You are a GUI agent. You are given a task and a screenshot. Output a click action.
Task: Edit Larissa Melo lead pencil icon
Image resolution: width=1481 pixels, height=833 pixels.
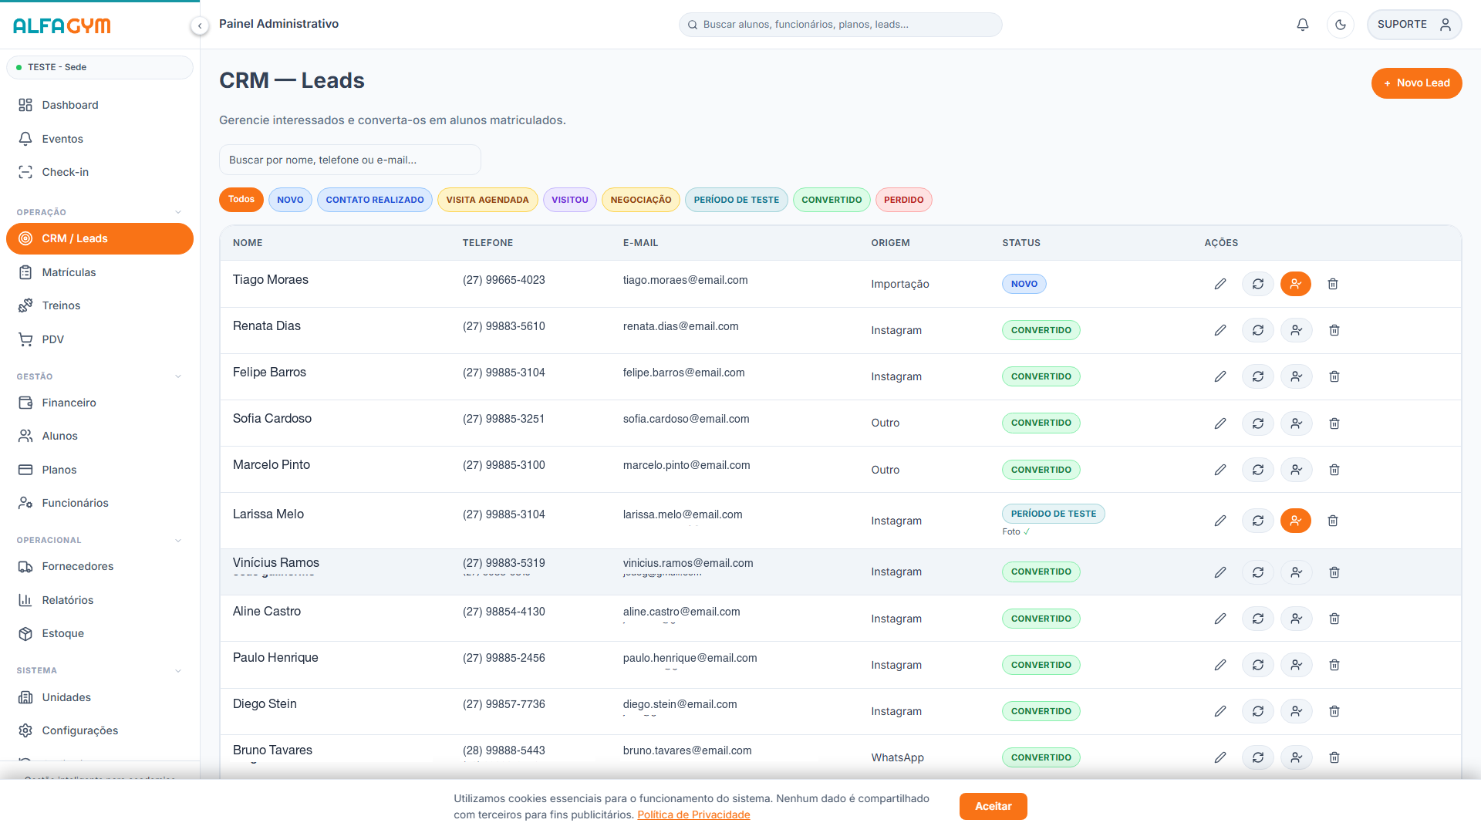tap(1220, 521)
